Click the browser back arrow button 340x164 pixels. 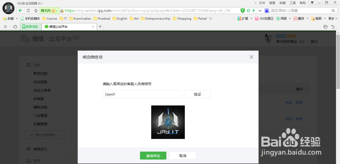(20, 11)
